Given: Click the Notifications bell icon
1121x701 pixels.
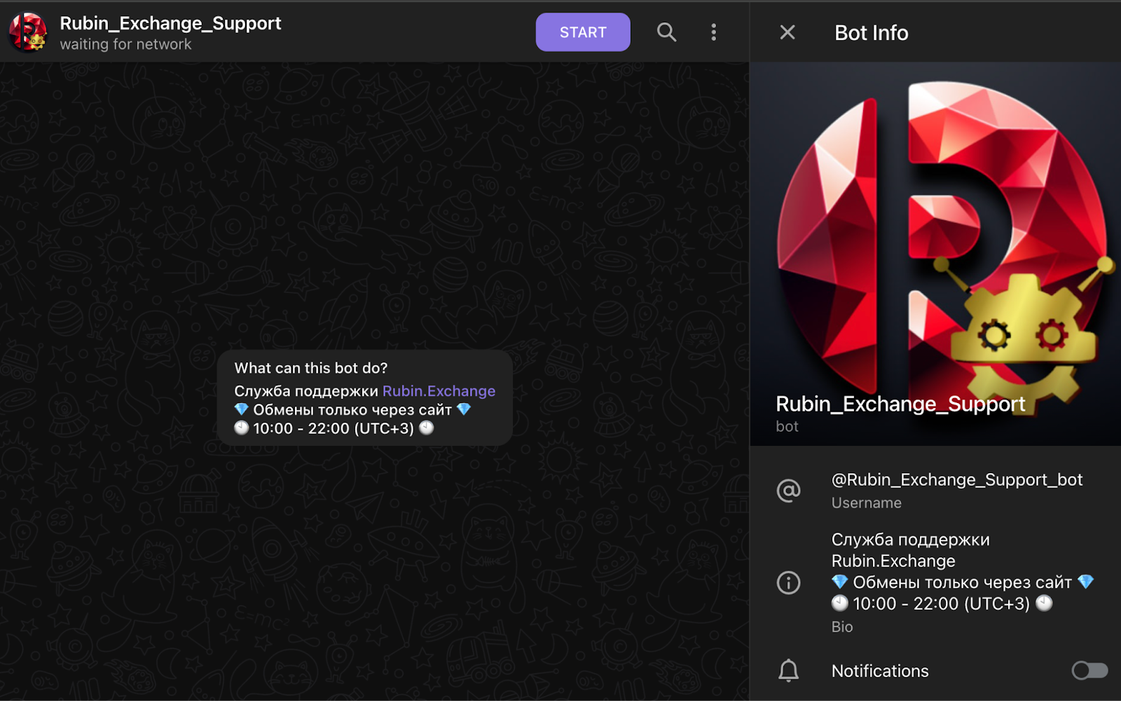Looking at the screenshot, I should tap(788, 671).
